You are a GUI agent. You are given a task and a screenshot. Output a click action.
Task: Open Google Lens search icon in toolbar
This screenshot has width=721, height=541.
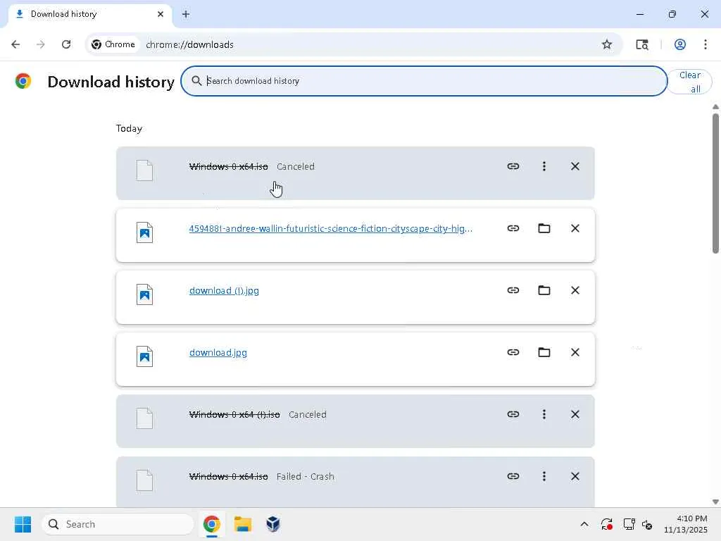[642, 44]
